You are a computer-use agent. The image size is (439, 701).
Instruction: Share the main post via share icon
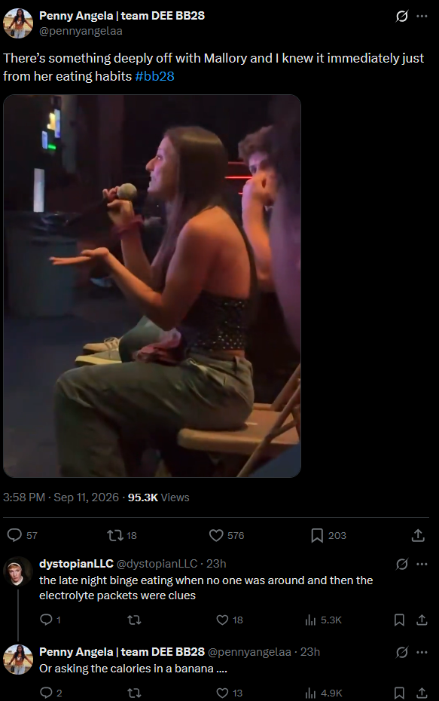point(418,535)
